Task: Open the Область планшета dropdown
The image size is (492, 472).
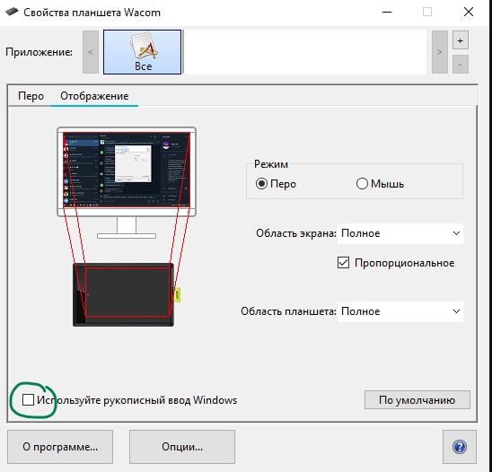Action: (400, 311)
